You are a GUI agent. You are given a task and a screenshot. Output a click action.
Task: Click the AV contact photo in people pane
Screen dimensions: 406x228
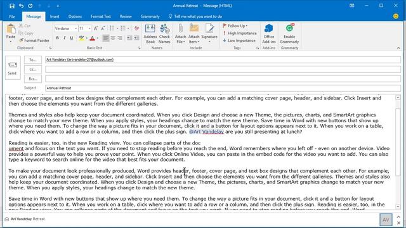tap(386, 220)
